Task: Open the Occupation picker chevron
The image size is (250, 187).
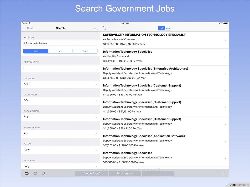Action: pyautogui.click(x=96, y=101)
